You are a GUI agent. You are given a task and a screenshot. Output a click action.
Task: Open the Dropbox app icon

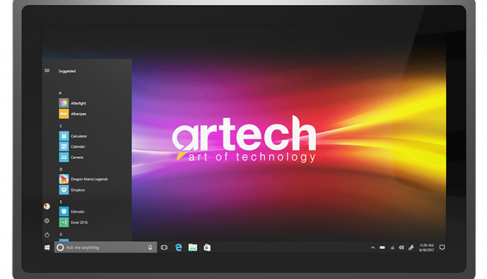click(63, 190)
